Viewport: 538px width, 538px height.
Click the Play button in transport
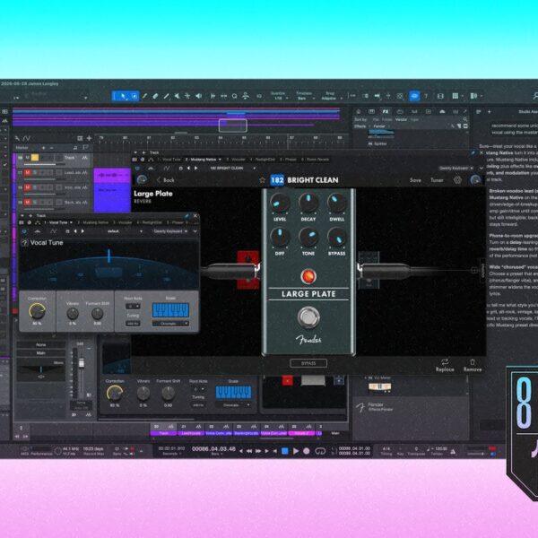click(x=296, y=451)
